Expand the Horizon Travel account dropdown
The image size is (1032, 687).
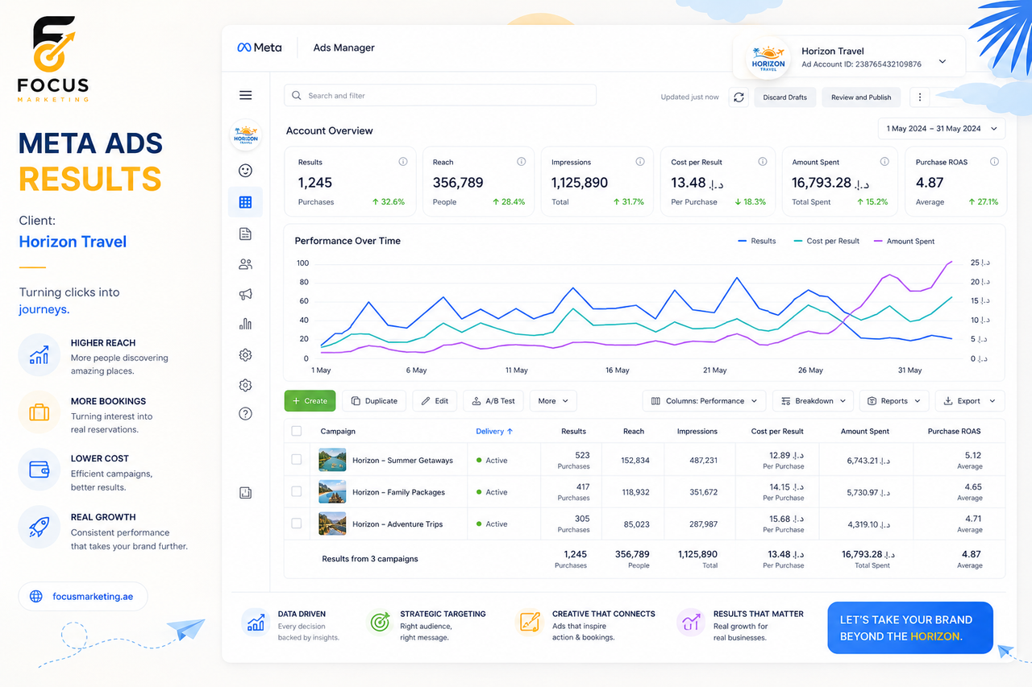coord(942,62)
